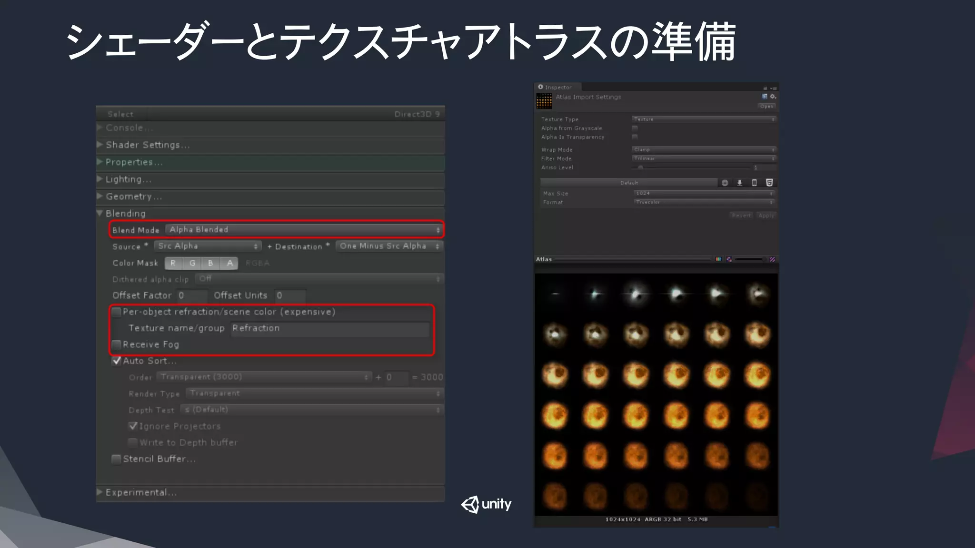Open the Inspector help book icon
975x548 pixels.
coord(764,97)
